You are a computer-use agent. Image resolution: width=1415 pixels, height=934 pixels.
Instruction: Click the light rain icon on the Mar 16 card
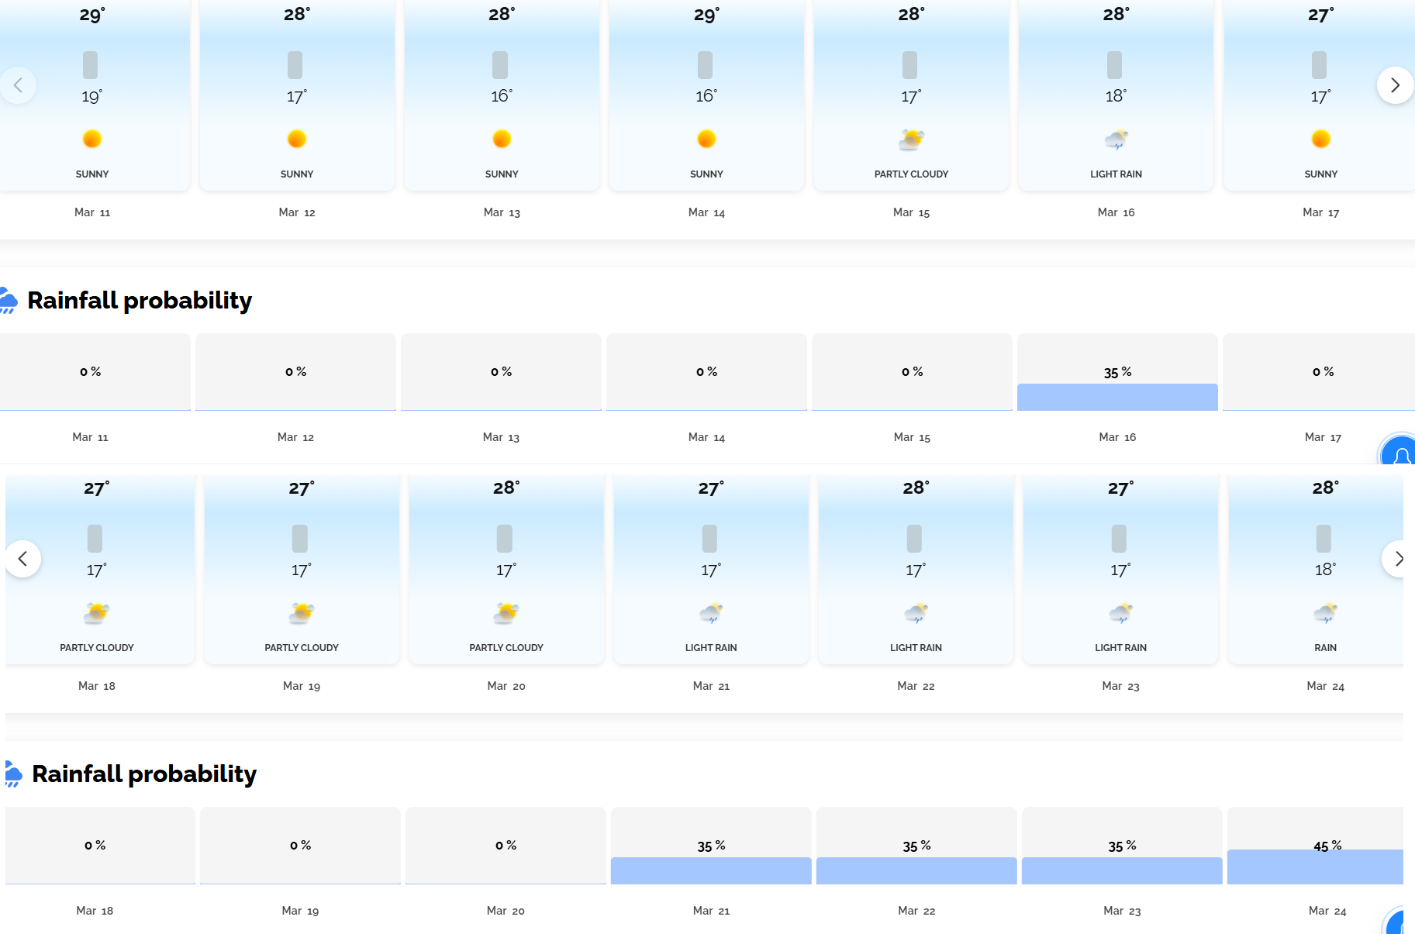click(1116, 140)
